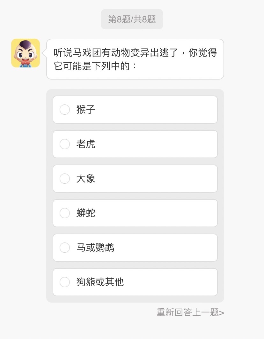
Task: Pick the 狗熊或其他 answer text
Action: [100, 282]
